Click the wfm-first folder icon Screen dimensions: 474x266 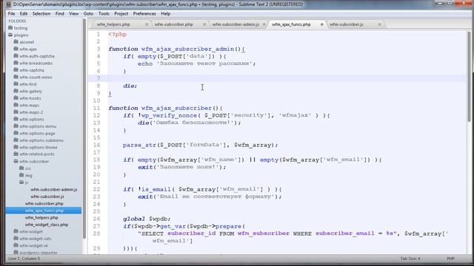pyautogui.click(x=16, y=83)
